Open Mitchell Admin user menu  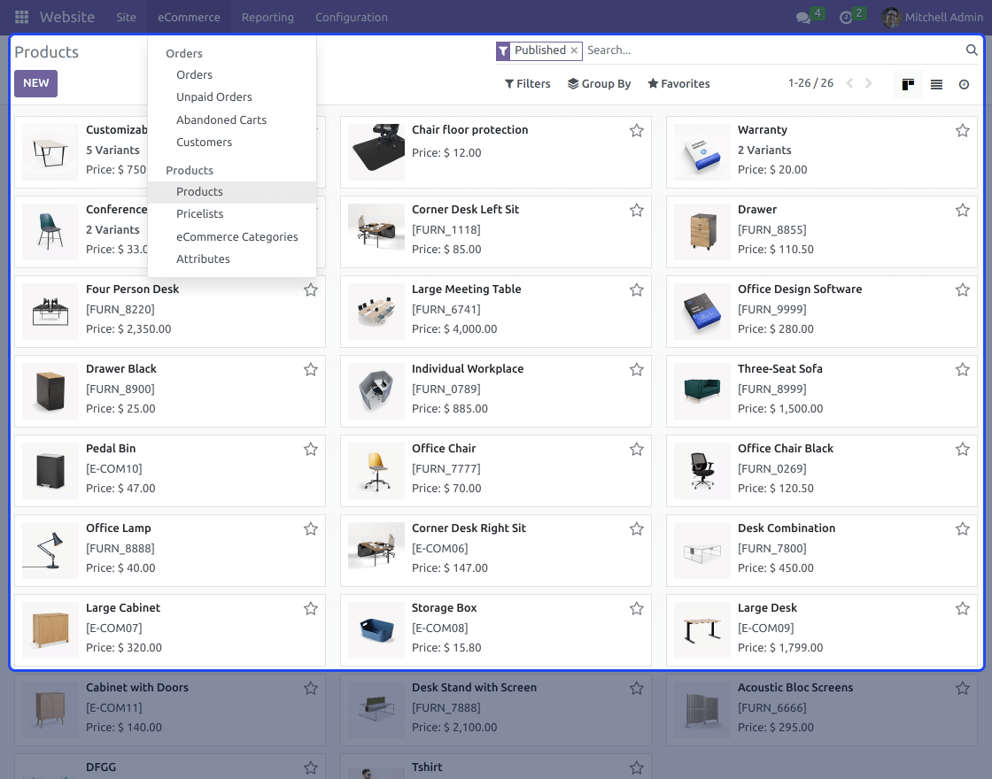[x=932, y=17]
